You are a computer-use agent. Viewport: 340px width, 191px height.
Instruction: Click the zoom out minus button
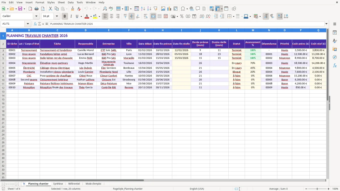coord(306,189)
